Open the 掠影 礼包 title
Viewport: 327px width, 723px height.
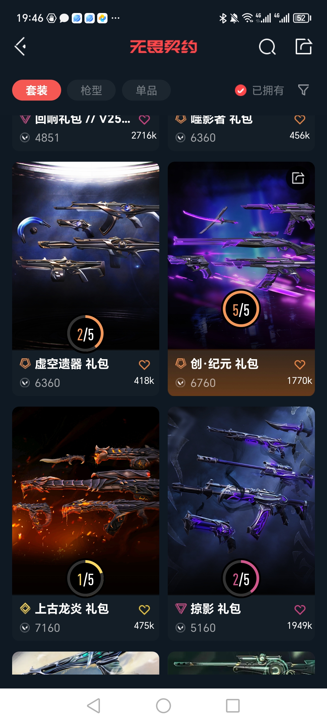pos(215,609)
